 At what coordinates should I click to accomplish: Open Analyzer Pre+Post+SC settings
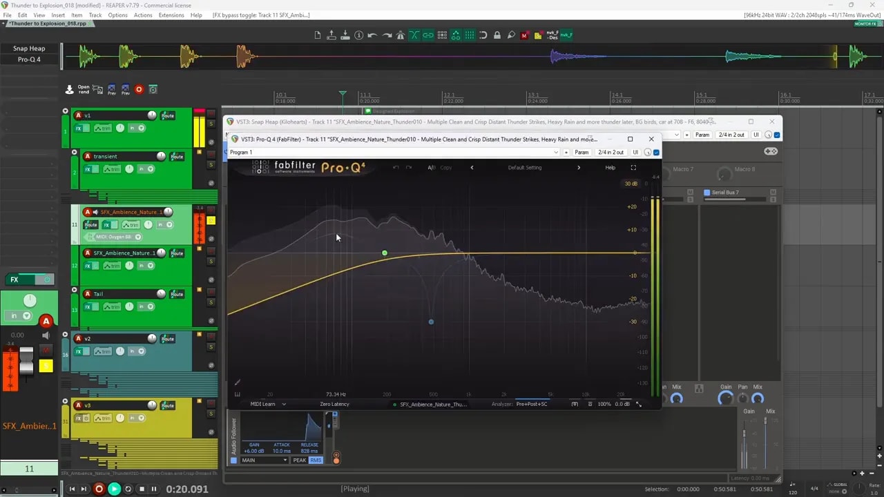pyautogui.click(x=532, y=404)
